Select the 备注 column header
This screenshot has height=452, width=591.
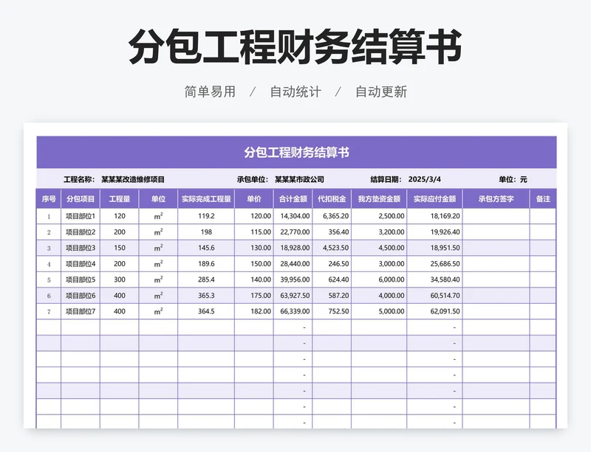pos(543,198)
